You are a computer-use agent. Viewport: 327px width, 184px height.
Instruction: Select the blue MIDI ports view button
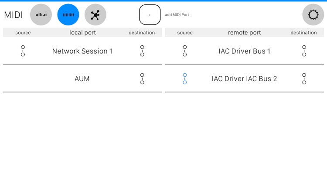coord(68,14)
